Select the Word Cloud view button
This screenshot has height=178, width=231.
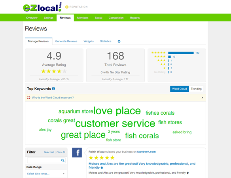180,89
